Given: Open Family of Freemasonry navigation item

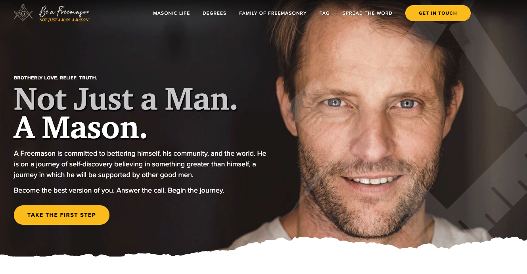Looking at the screenshot, I should (x=273, y=13).
